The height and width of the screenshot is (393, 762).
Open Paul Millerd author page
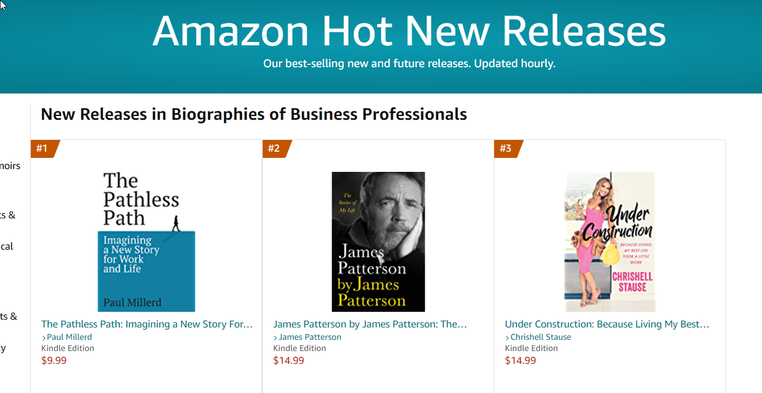point(69,337)
